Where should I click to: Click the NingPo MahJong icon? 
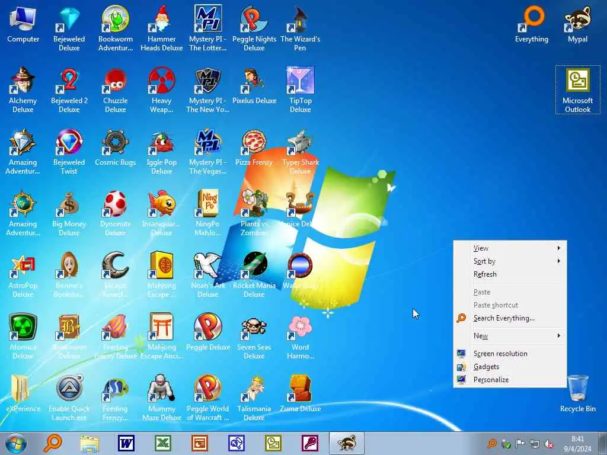click(x=208, y=213)
